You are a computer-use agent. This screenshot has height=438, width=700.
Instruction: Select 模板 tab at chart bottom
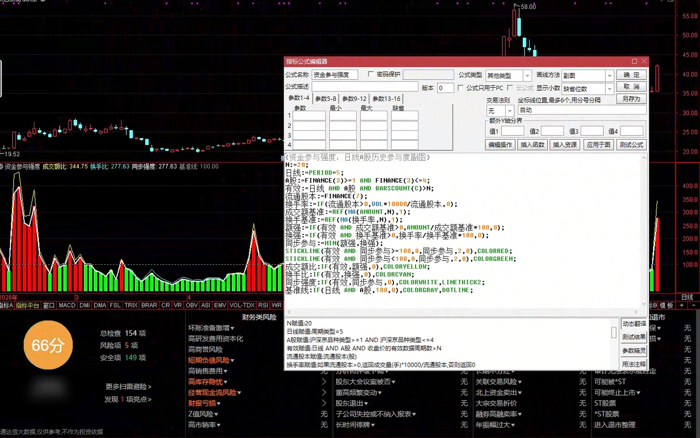pyautogui.click(x=666, y=306)
